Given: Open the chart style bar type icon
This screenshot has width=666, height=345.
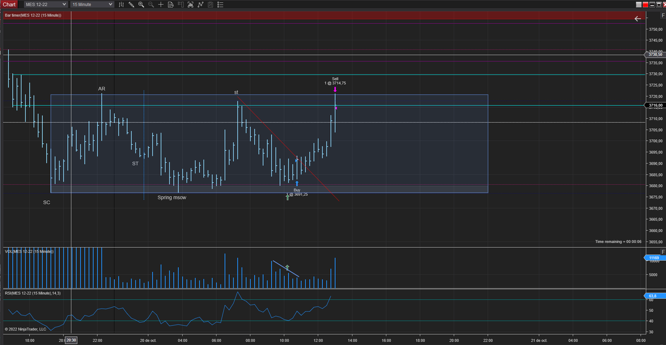Looking at the screenshot, I should click(121, 4).
